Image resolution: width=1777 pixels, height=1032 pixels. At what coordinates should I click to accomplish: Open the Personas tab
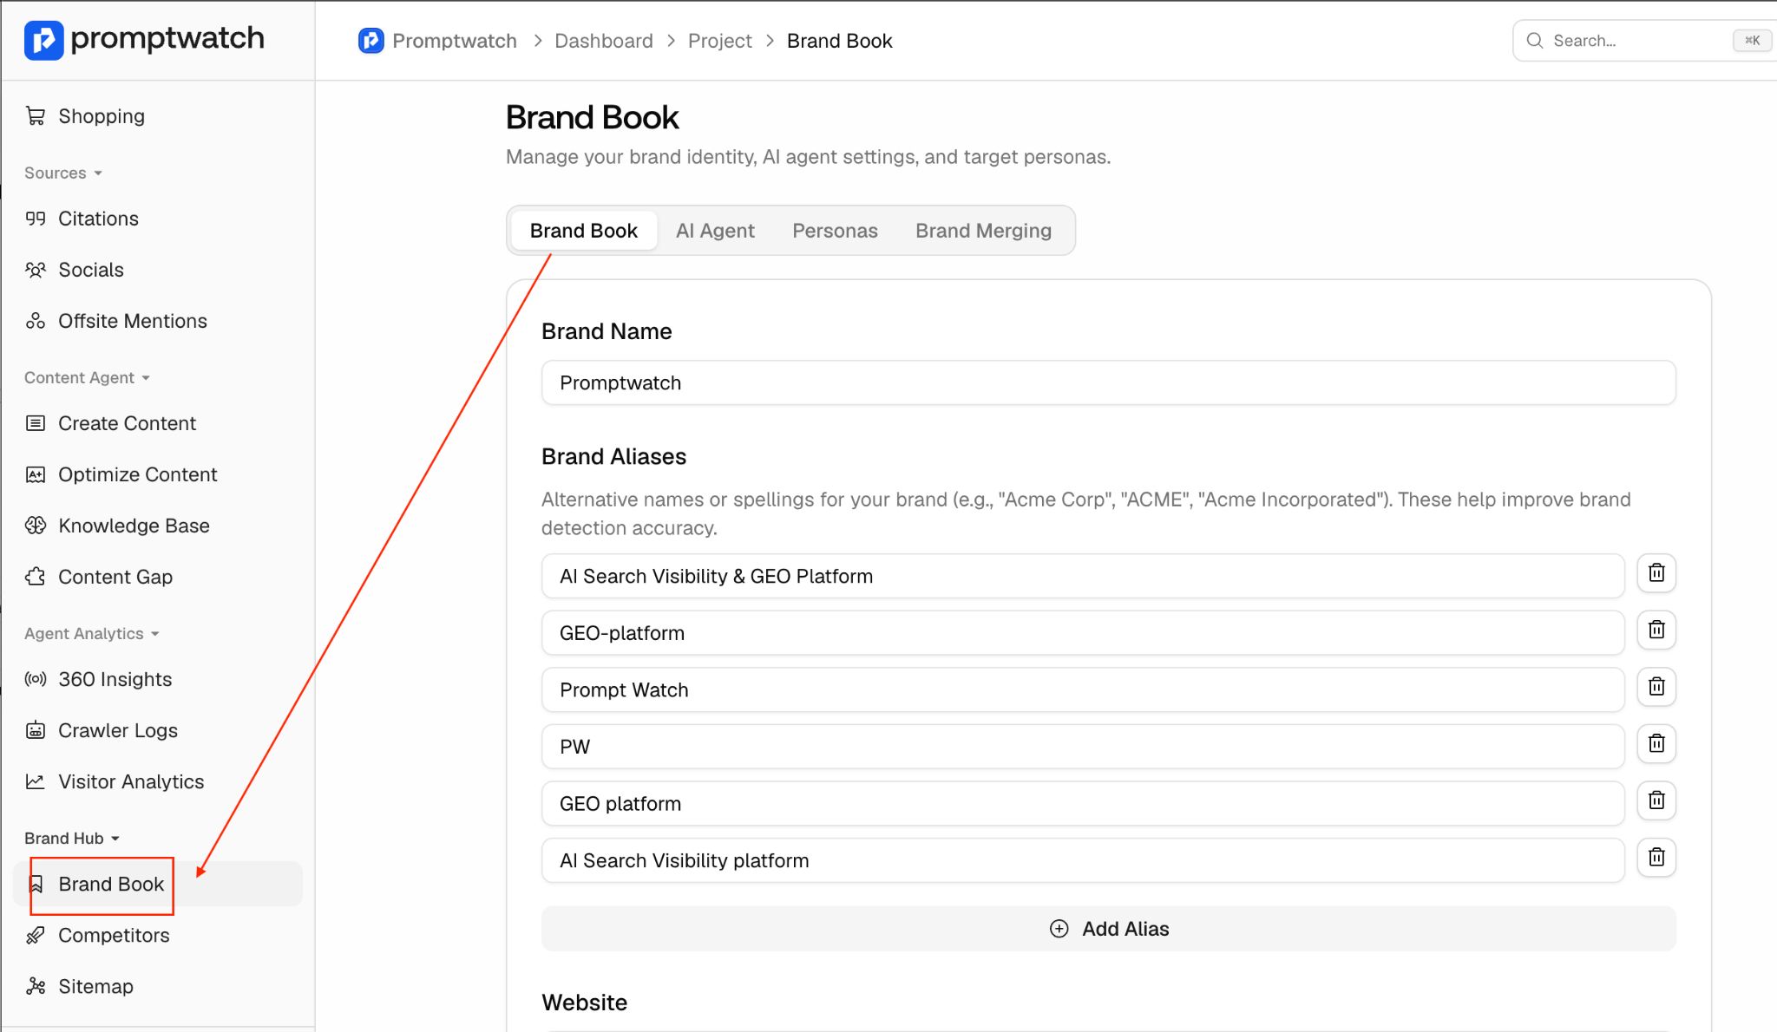(x=835, y=231)
